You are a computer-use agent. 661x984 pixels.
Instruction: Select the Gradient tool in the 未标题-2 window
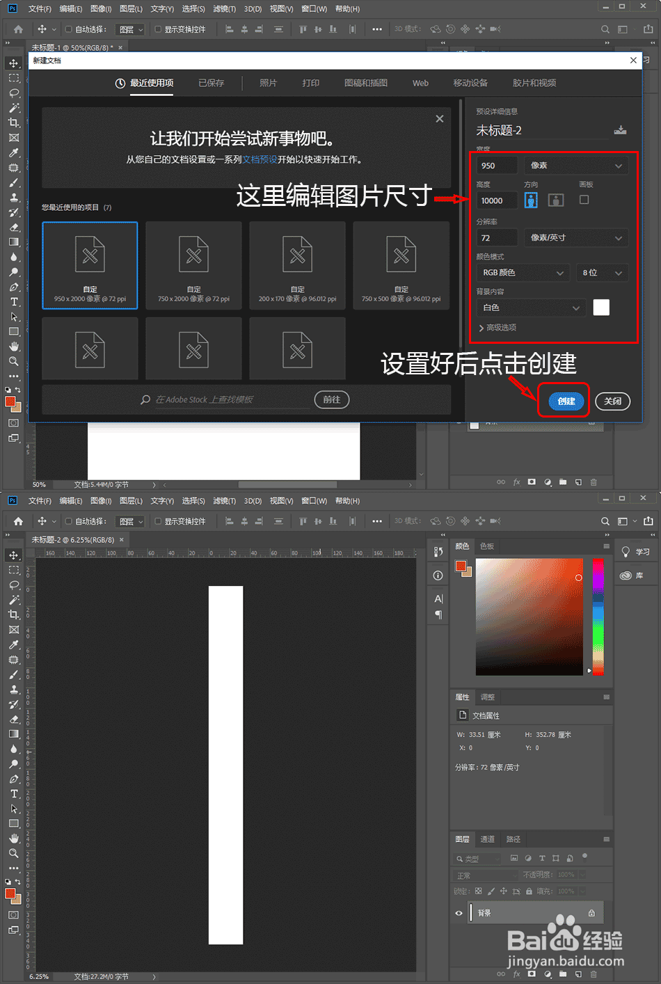pyautogui.click(x=14, y=734)
